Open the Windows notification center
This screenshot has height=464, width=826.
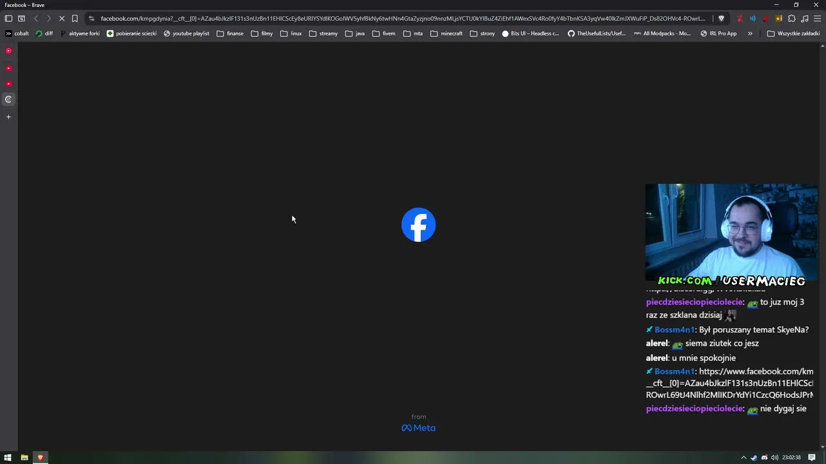coord(812,458)
